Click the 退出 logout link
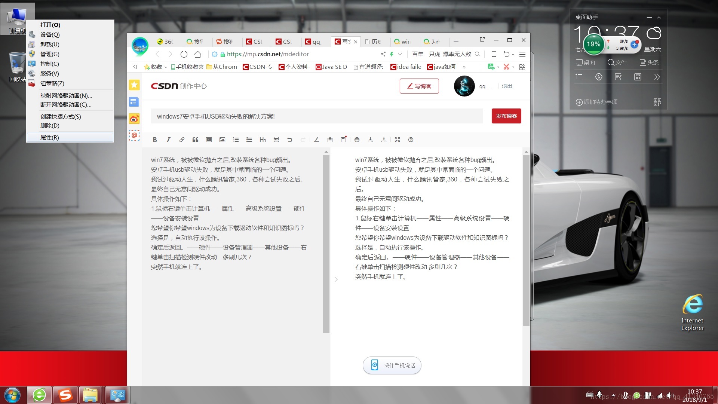This screenshot has height=404, width=718. click(507, 86)
